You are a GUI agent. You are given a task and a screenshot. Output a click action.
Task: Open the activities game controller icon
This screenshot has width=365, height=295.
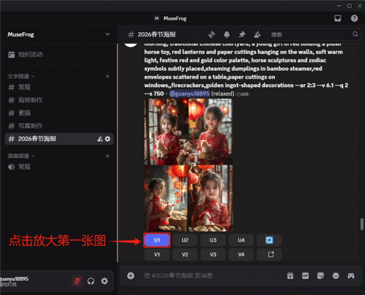click(x=351, y=276)
